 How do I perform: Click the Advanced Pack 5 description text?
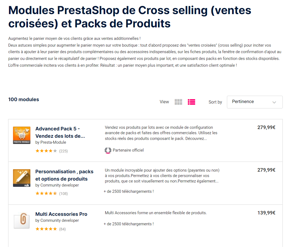click(x=161, y=133)
